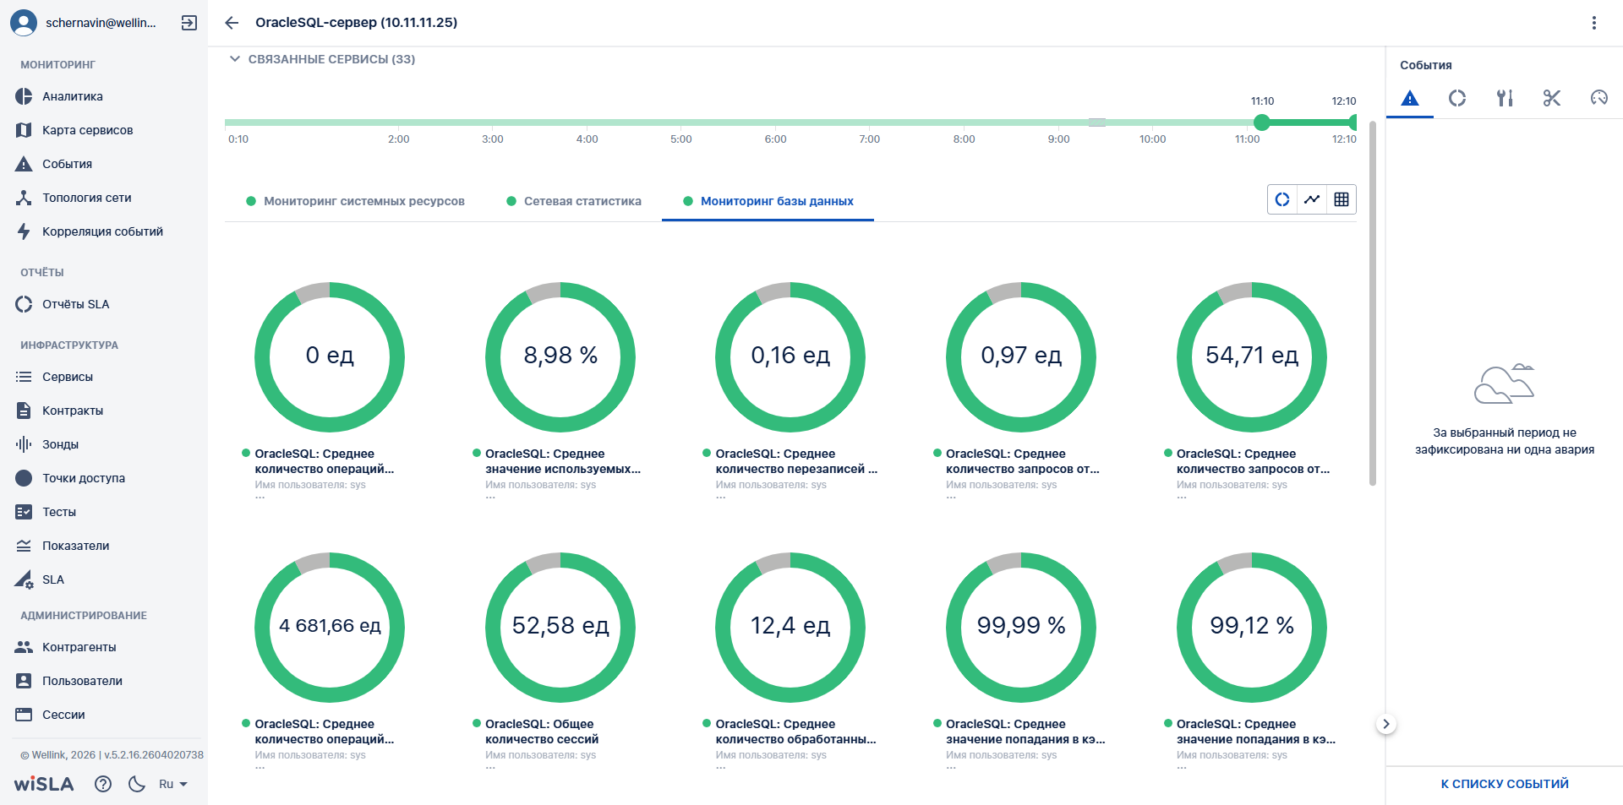Click the 99,12 % donut chart
The height and width of the screenshot is (805, 1623).
click(x=1252, y=627)
